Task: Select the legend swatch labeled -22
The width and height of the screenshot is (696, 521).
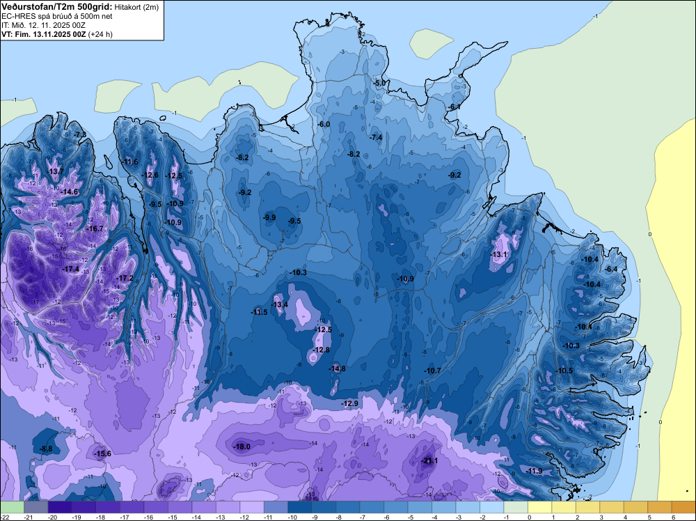Action: (x=12, y=507)
